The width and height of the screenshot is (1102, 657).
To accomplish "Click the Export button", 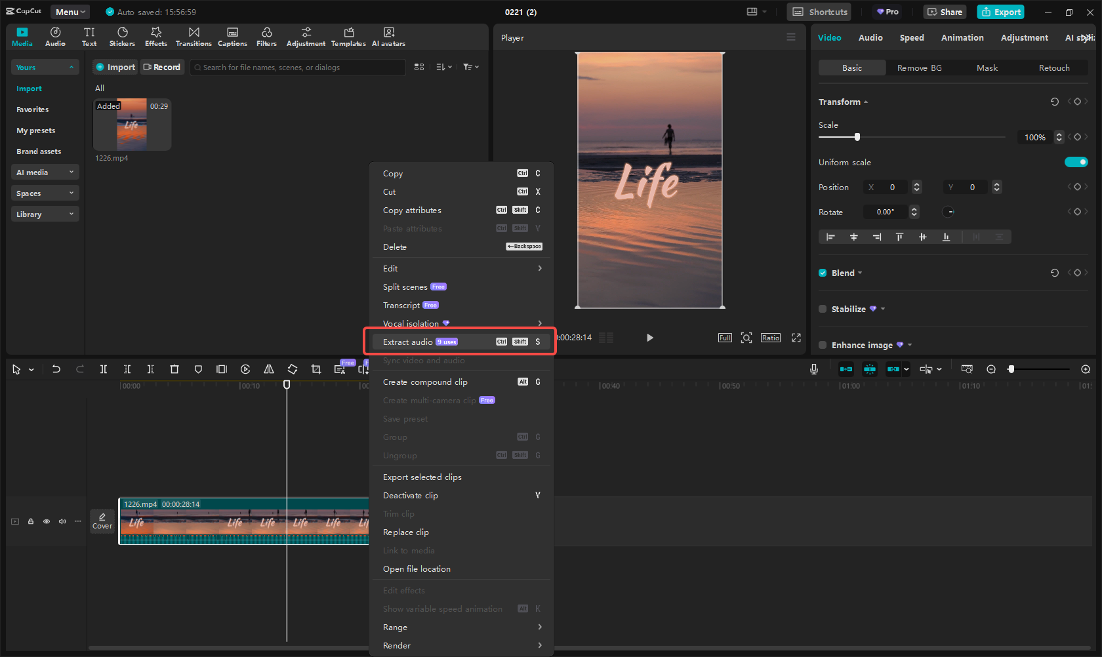I will tap(1000, 12).
